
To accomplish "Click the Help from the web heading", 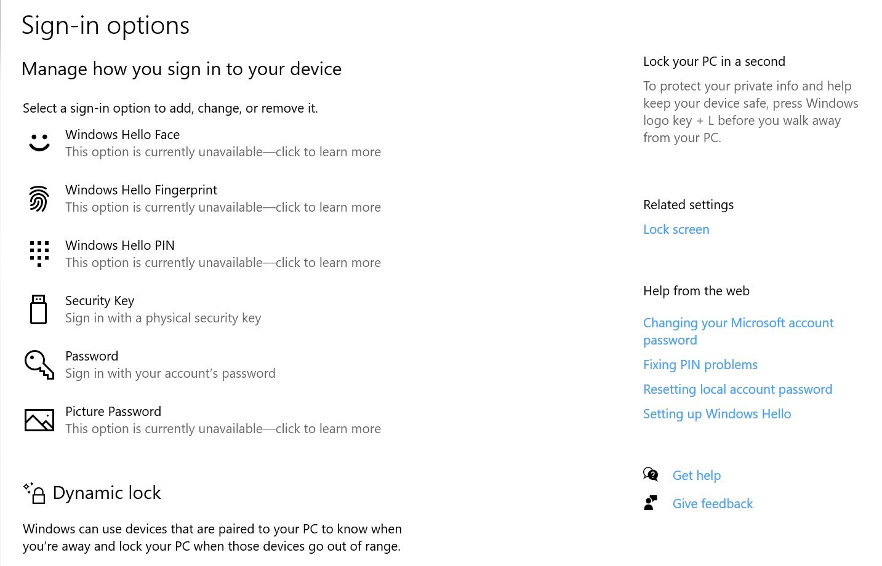I will [x=696, y=291].
